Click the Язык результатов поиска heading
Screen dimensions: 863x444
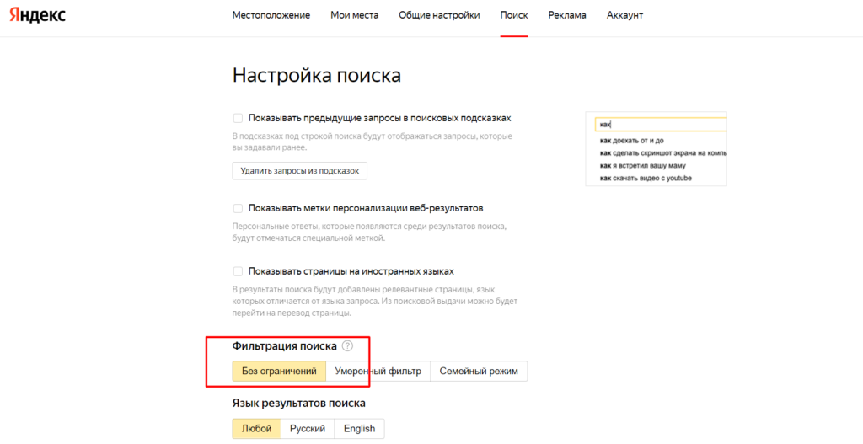click(x=299, y=404)
